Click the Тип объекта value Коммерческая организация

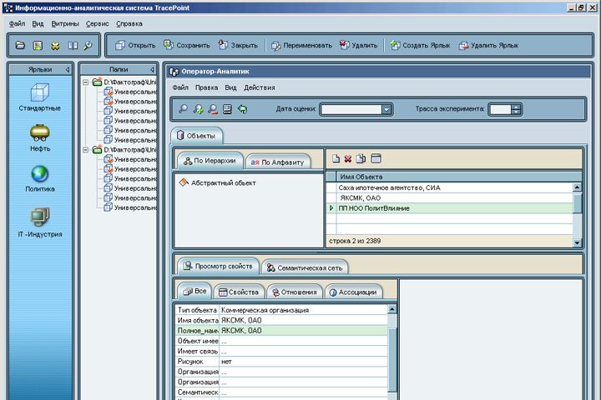point(303,310)
